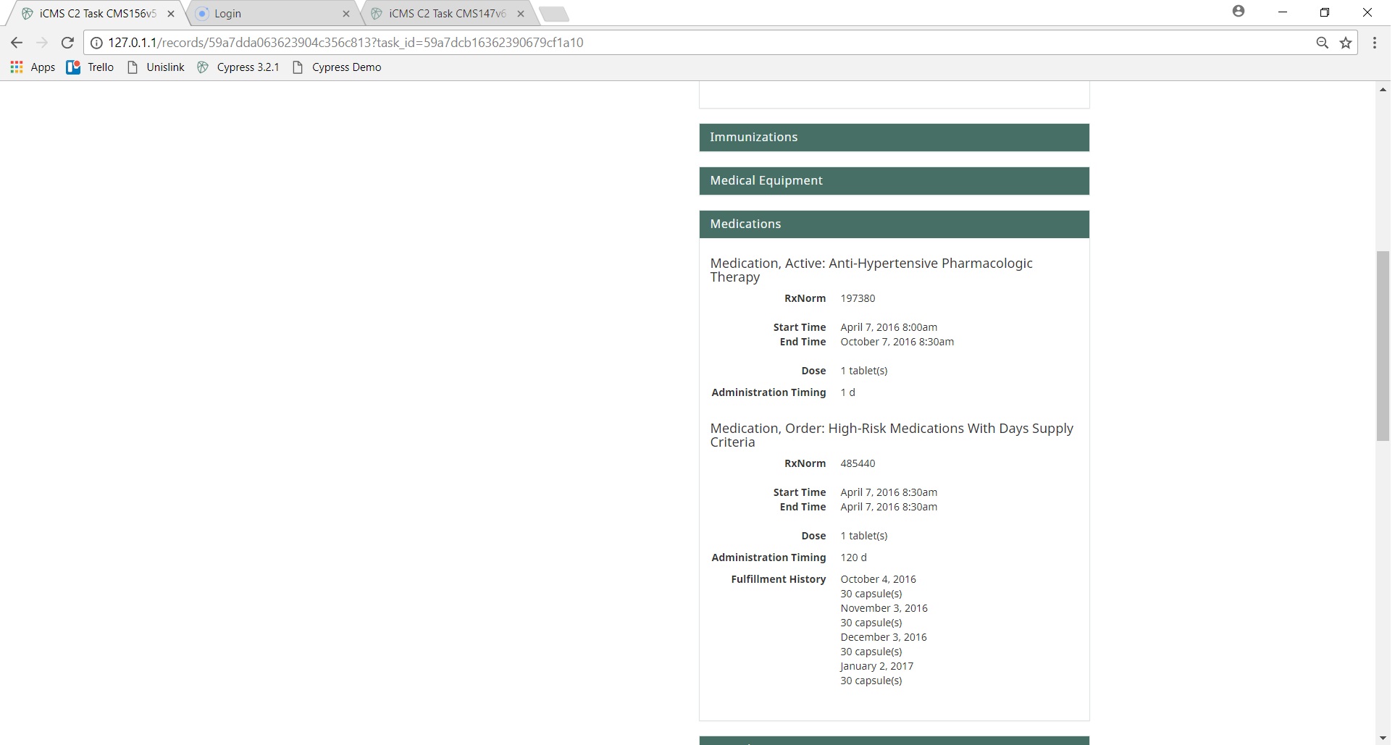1395x745 pixels.
Task: Open the Chrome user profile icon
Action: pos(1239,12)
